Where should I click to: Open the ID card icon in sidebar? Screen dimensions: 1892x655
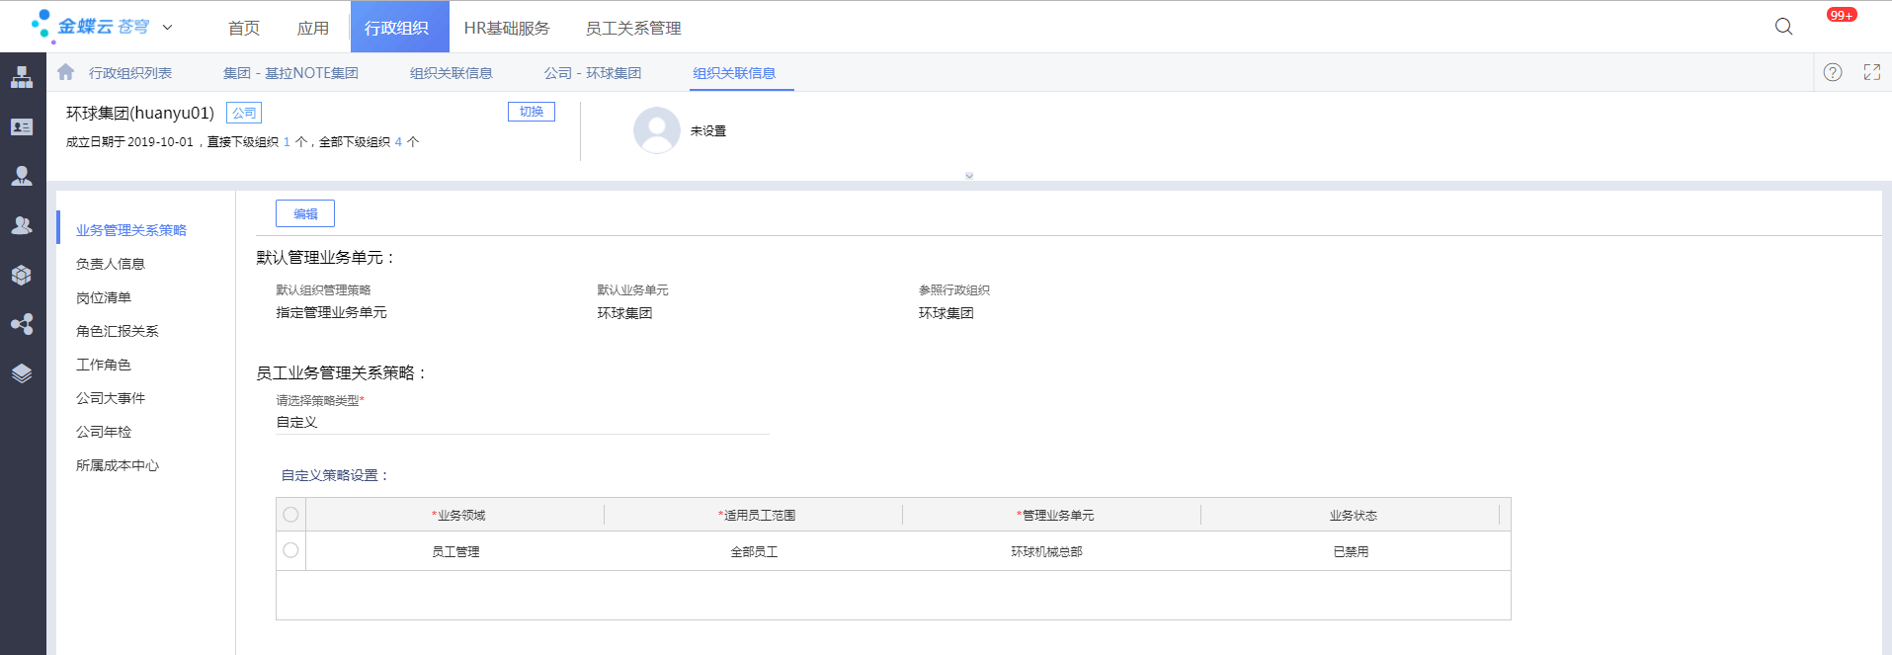click(22, 126)
